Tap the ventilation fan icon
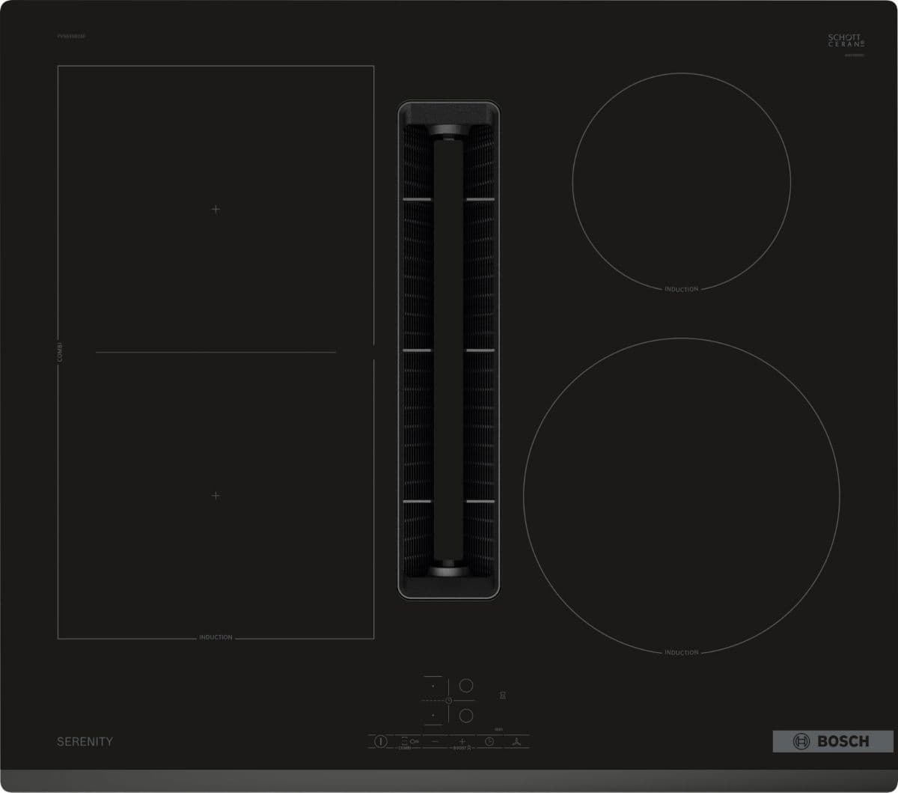This screenshot has height=793, width=898. click(516, 741)
